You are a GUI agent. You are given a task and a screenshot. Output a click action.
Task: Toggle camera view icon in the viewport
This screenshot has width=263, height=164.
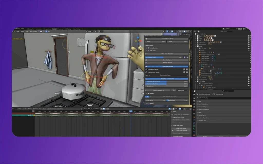[x=140, y=52]
